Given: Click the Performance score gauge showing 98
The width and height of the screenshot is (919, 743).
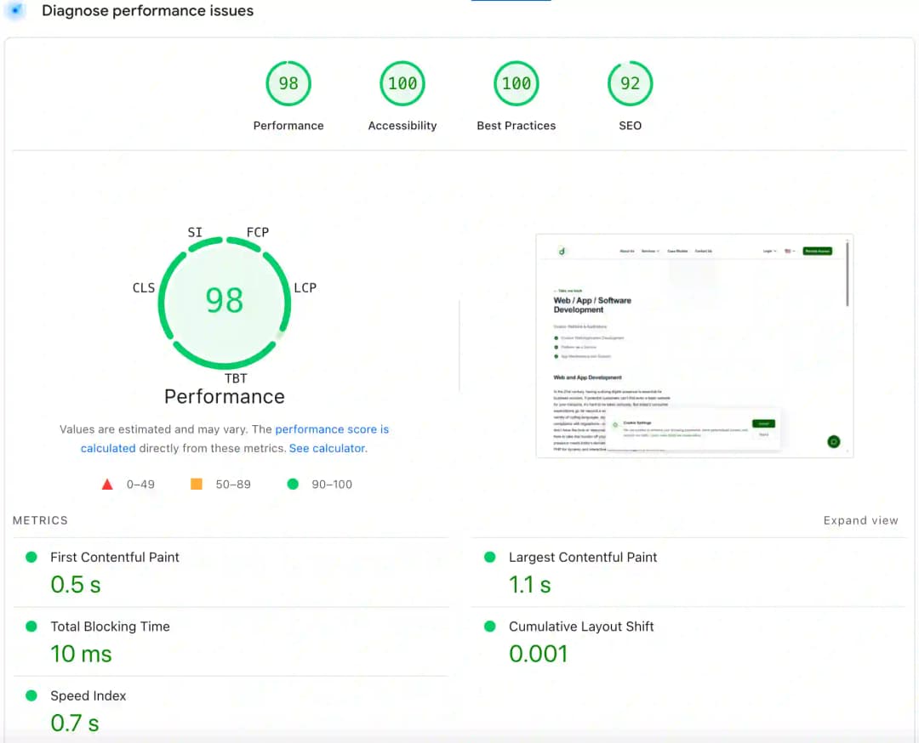Looking at the screenshot, I should (x=288, y=83).
